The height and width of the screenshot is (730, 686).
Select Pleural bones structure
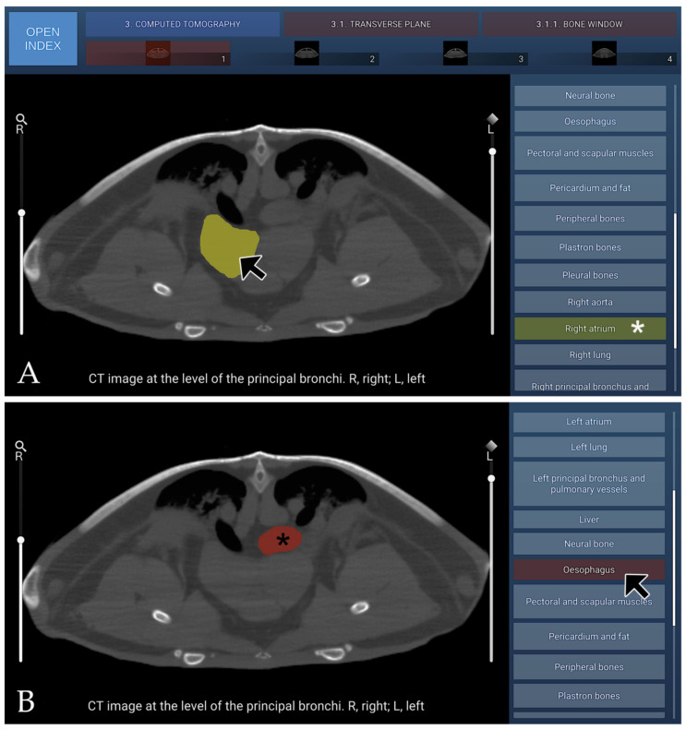pyautogui.click(x=590, y=276)
